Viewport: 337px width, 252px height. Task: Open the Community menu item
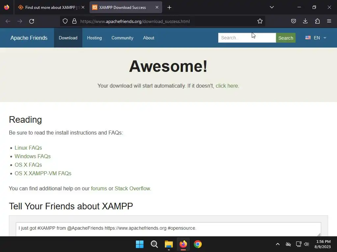pos(122,38)
